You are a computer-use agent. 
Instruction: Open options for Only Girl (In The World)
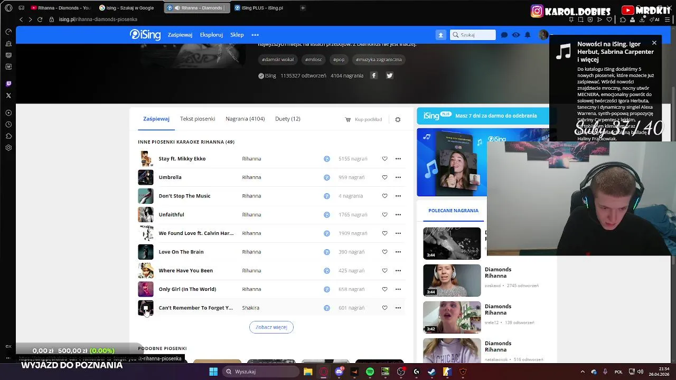pos(398,289)
